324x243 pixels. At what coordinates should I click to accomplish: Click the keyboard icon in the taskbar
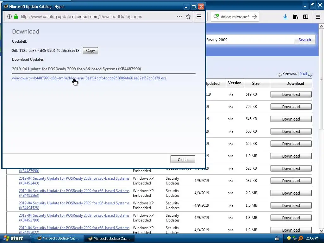click(277, 239)
